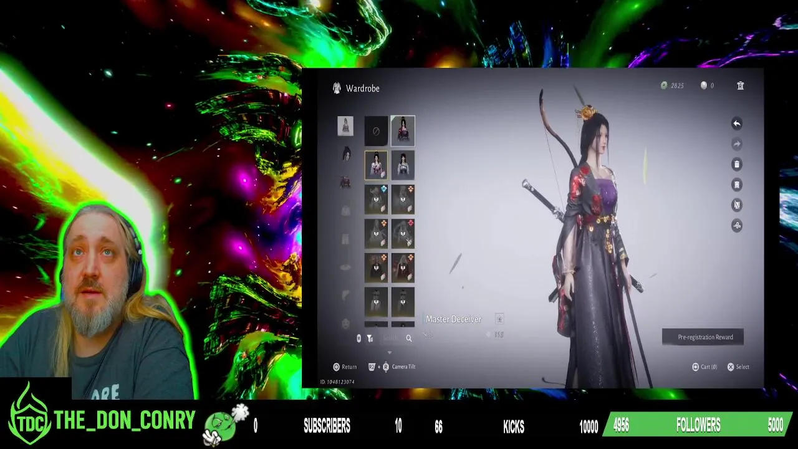Viewport: 798px width, 449px height.
Task: Open the hairstyle category in Wardrobe sidebar
Action: (x=346, y=154)
